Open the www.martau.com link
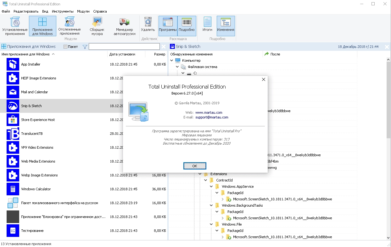Screen dimensions: 391x247 [209, 112]
